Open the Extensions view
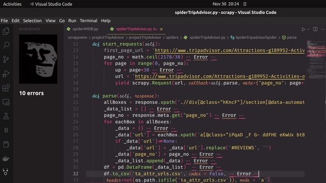This screenshot has width=326, height=183. point(6,88)
